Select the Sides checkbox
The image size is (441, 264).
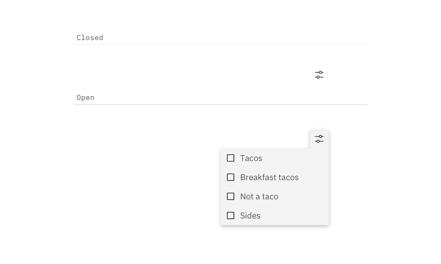[x=230, y=215]
